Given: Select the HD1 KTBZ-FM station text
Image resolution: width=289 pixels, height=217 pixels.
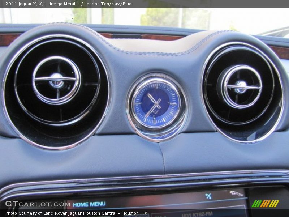Looking at the screenshot, I should (x=197, y=214).
